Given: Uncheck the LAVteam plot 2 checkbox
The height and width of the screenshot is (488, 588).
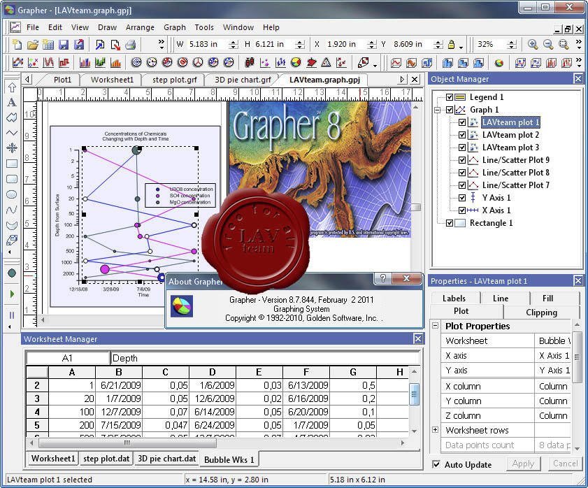Looking at the screenshot, I should point(462,135).
